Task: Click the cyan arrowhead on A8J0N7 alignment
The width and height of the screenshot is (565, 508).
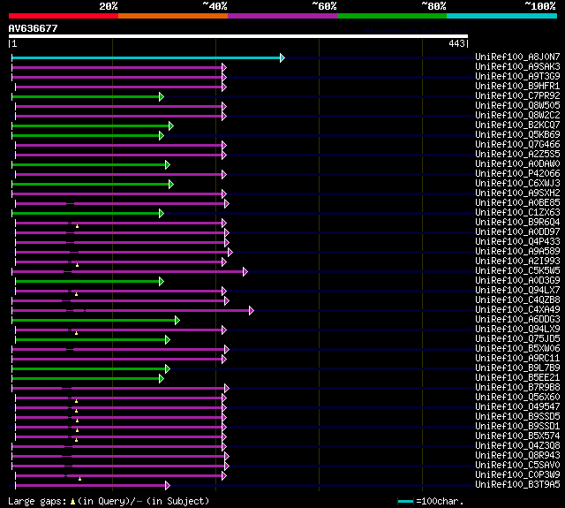Action: pos(282,57)
